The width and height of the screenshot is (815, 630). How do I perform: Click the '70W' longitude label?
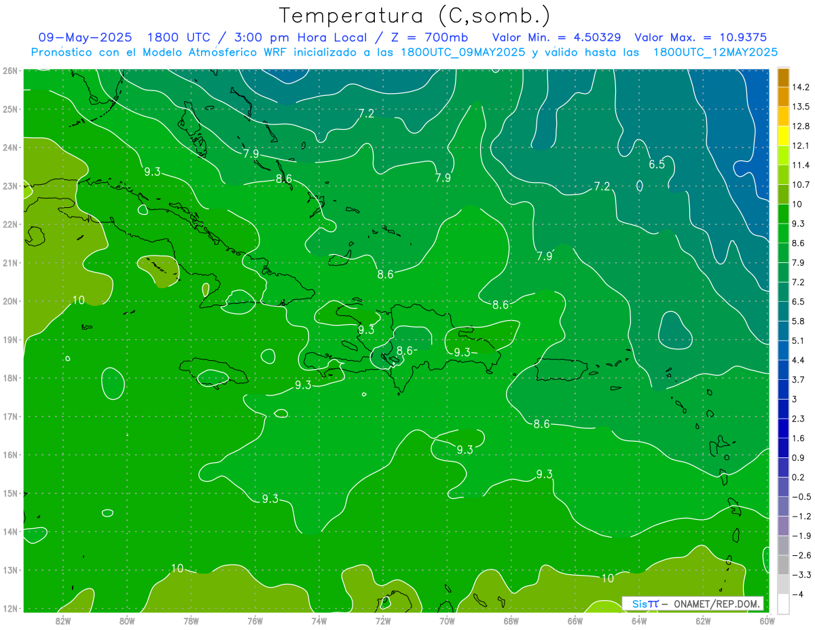[447, 620]
